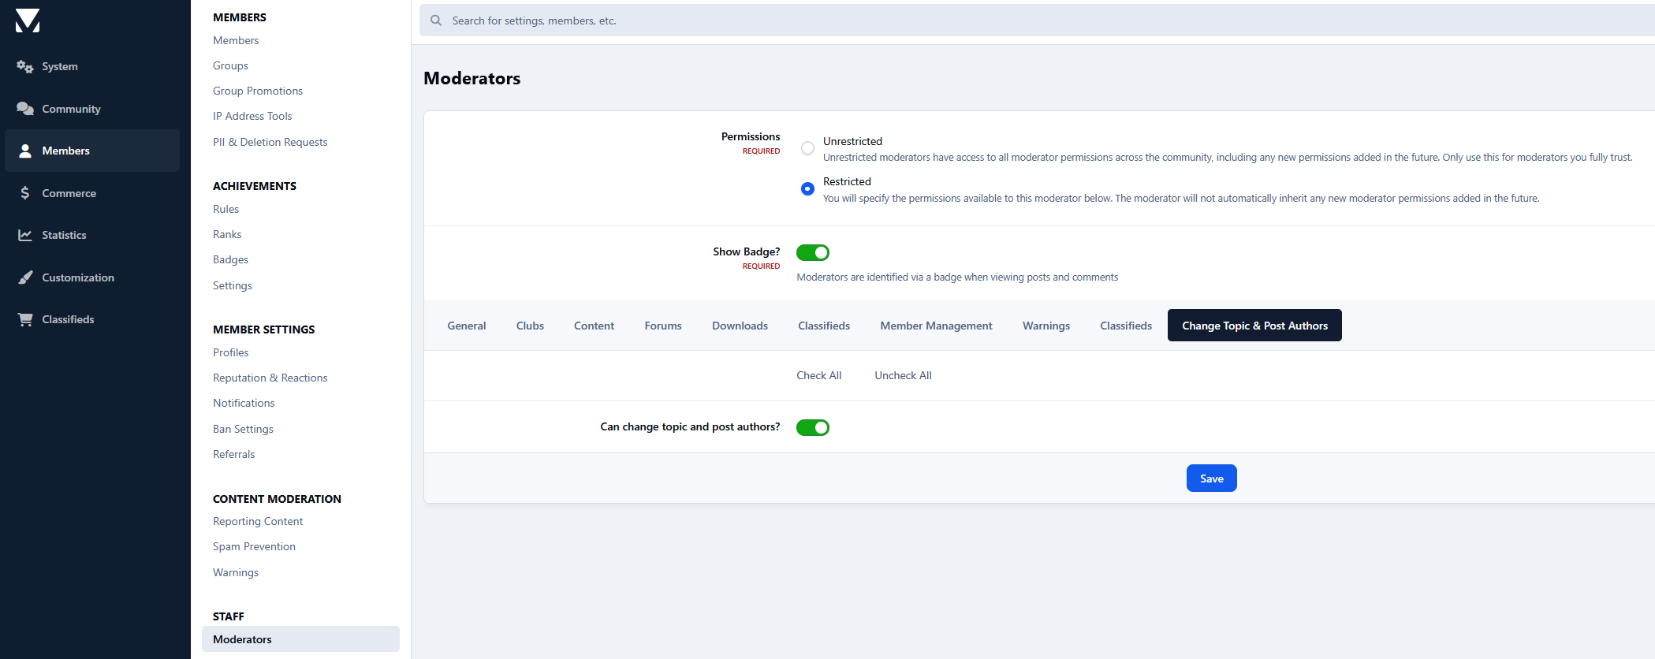Select the Unrestricted permissions radio button
1655x659 pixels.
click(807, 148)
